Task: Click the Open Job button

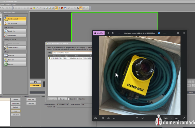Action: click(31, 103)
